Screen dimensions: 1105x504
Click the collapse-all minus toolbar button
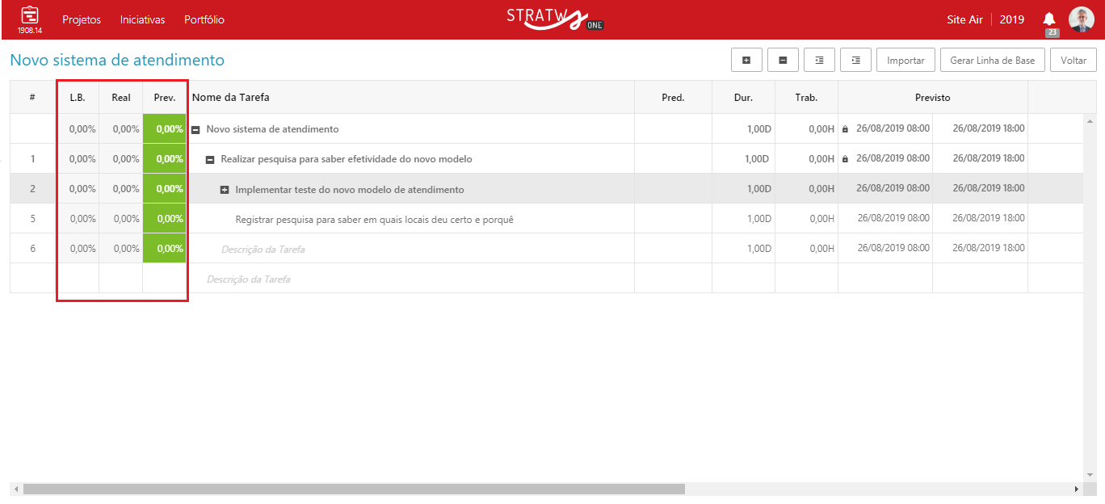tap(783, 61)
